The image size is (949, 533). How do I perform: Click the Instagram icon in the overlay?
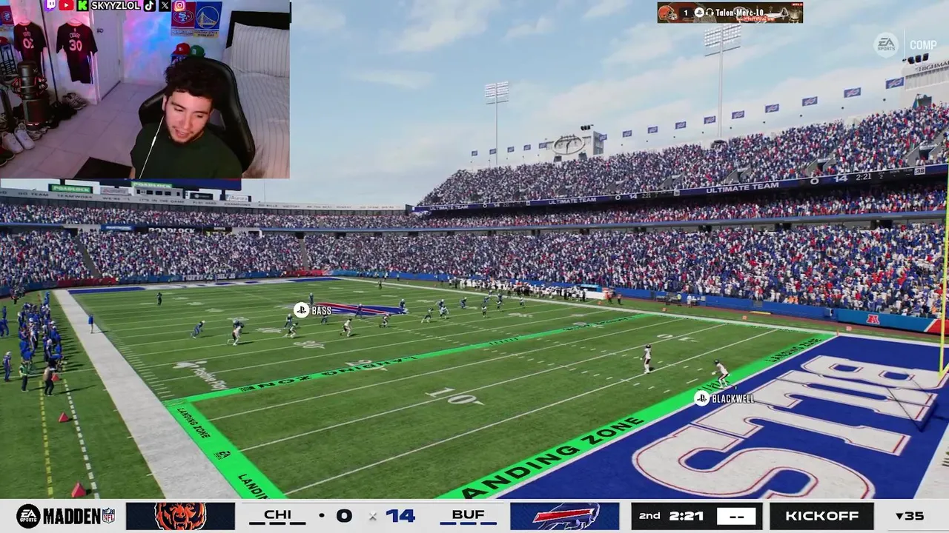(x=179, y=5)
